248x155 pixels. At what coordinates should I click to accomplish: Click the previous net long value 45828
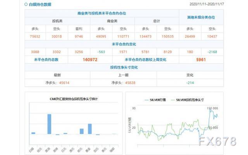[130, 83]
